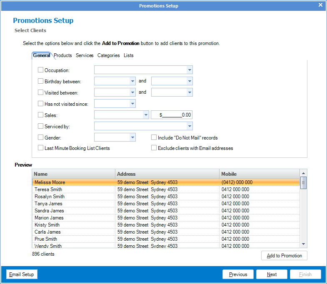Image resolution: width=327 pixels, height=284 pixels.
Task: Select the Lists tab
Action: point(129,55)
